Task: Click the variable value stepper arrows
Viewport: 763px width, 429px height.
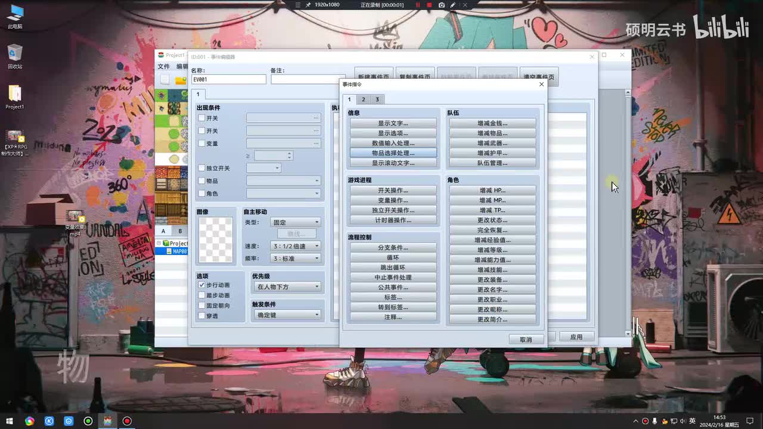Action: pyautogui.click(x=290, y=156)
